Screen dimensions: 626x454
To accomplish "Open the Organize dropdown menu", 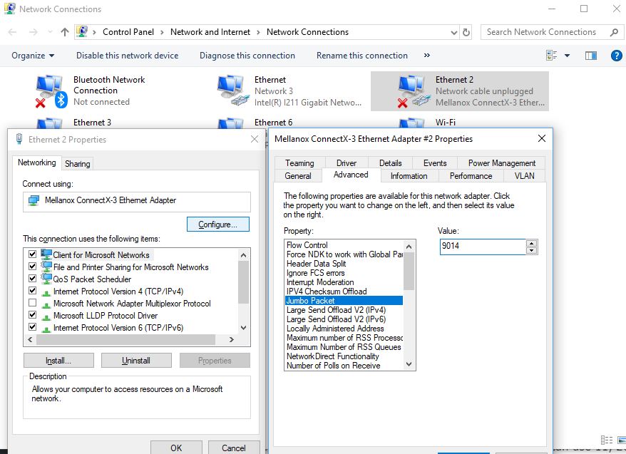I will point(33,56).
